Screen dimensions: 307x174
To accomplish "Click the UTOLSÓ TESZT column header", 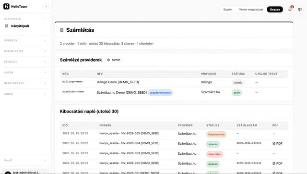I will pos(266,74).
